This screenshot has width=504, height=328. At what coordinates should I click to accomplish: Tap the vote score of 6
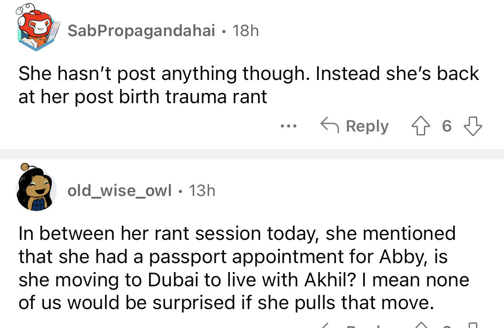pyautogui.click(x=447, y=126)
